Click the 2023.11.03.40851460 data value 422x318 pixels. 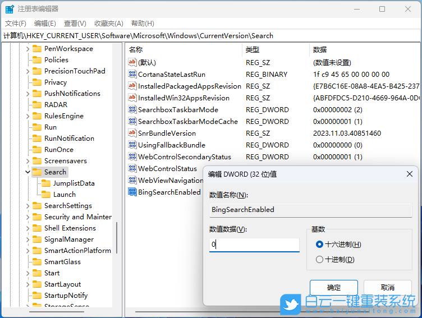click(x=347, y=133)
